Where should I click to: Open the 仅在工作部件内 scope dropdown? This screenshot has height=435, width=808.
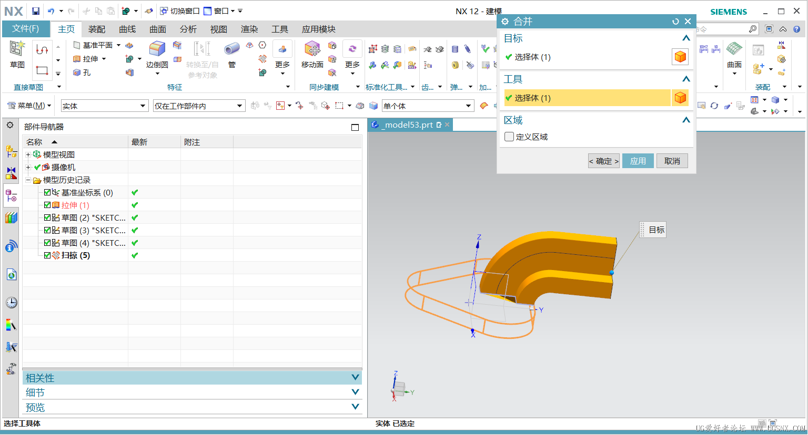tap(239, 106)
